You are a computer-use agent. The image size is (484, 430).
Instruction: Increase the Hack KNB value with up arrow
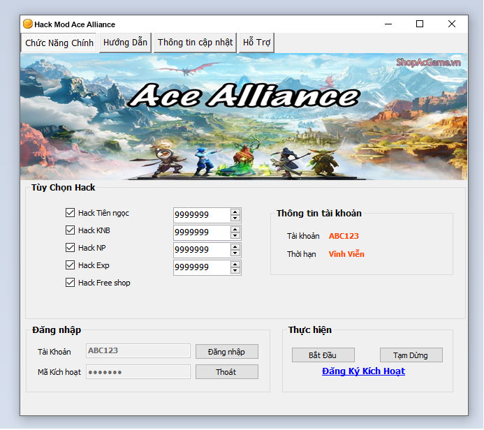[x=235, y=230]
